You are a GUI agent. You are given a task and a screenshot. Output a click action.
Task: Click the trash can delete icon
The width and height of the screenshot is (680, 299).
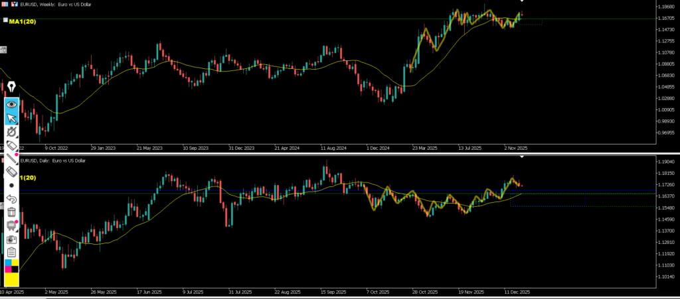11,212
